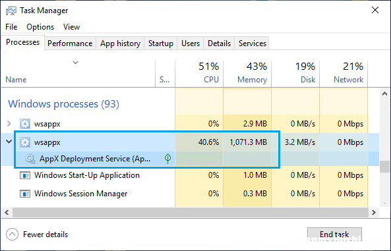This screenshot has height=251, width=391.
Task: Click the green leaf efficiency icon
Action: point(168,159)
